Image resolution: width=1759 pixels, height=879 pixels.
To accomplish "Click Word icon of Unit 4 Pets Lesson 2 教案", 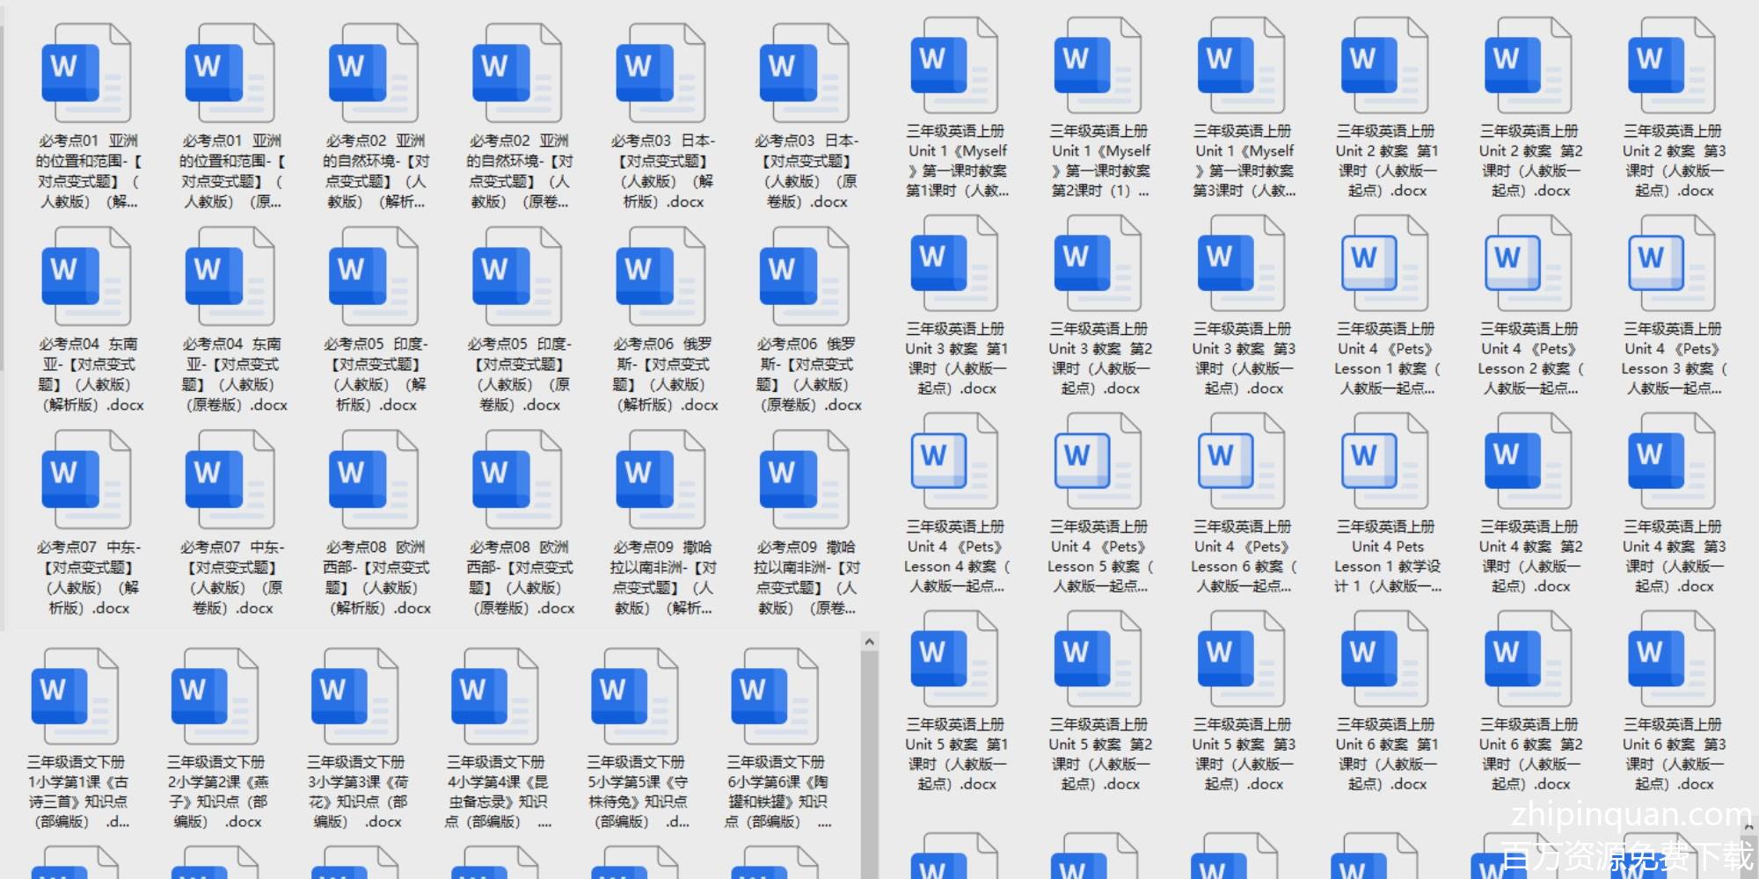I will 1529,264.
